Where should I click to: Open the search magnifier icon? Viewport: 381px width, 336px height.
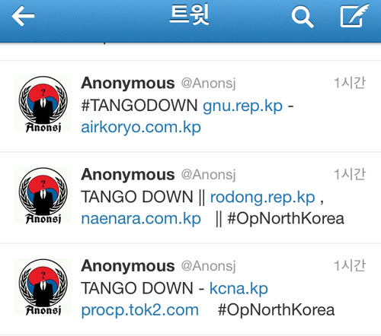point(303,17)
